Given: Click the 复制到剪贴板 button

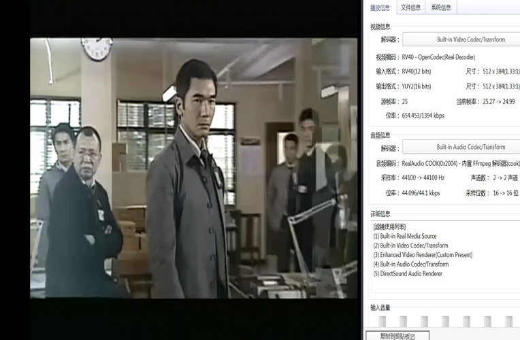Looking at the screenshot, I should [397, 336].
